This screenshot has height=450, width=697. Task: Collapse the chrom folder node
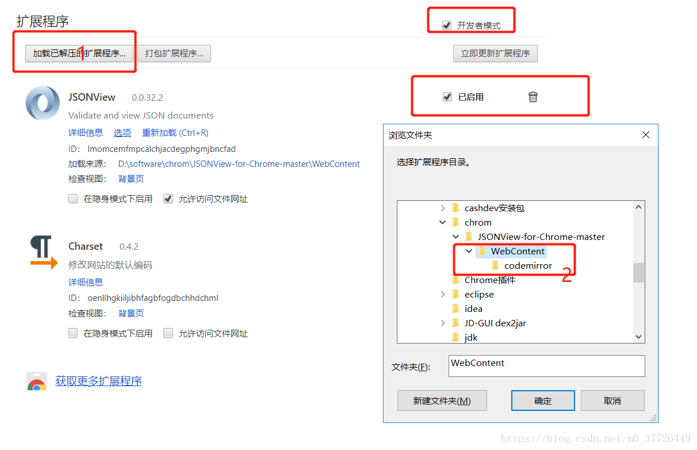point(442,222)
